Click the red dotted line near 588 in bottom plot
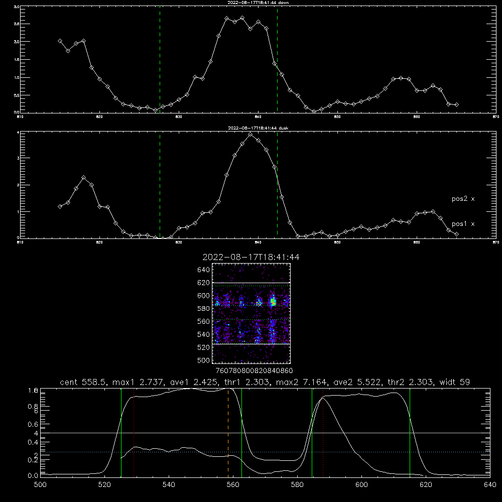The image size is (502, 502). point(323,432)
